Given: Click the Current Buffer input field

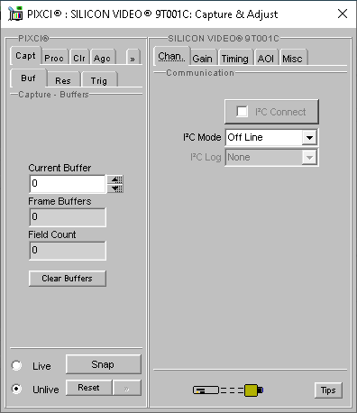Looking at the screenshot, I should click(68, 184).
